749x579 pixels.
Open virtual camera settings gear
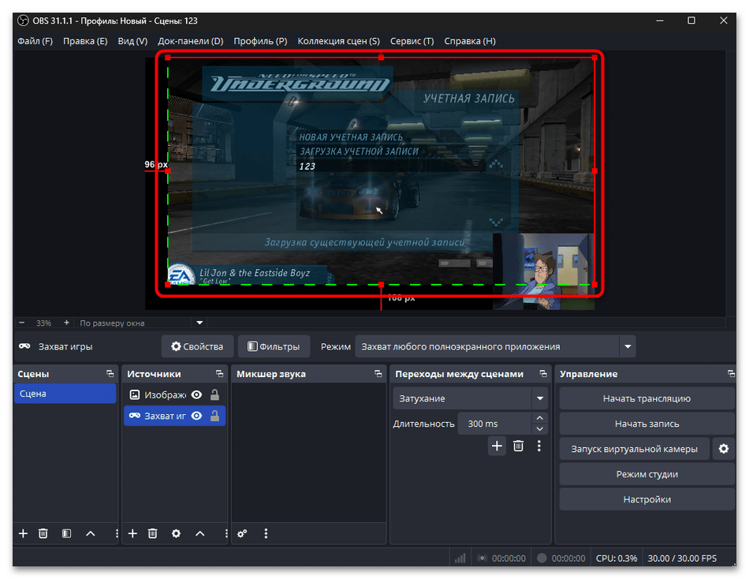[723, 449]
